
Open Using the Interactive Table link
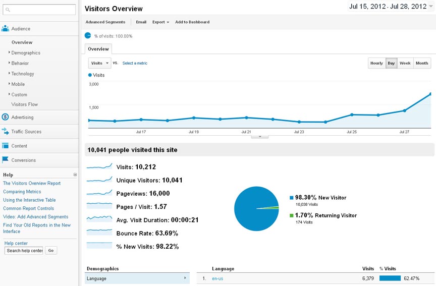29,200
